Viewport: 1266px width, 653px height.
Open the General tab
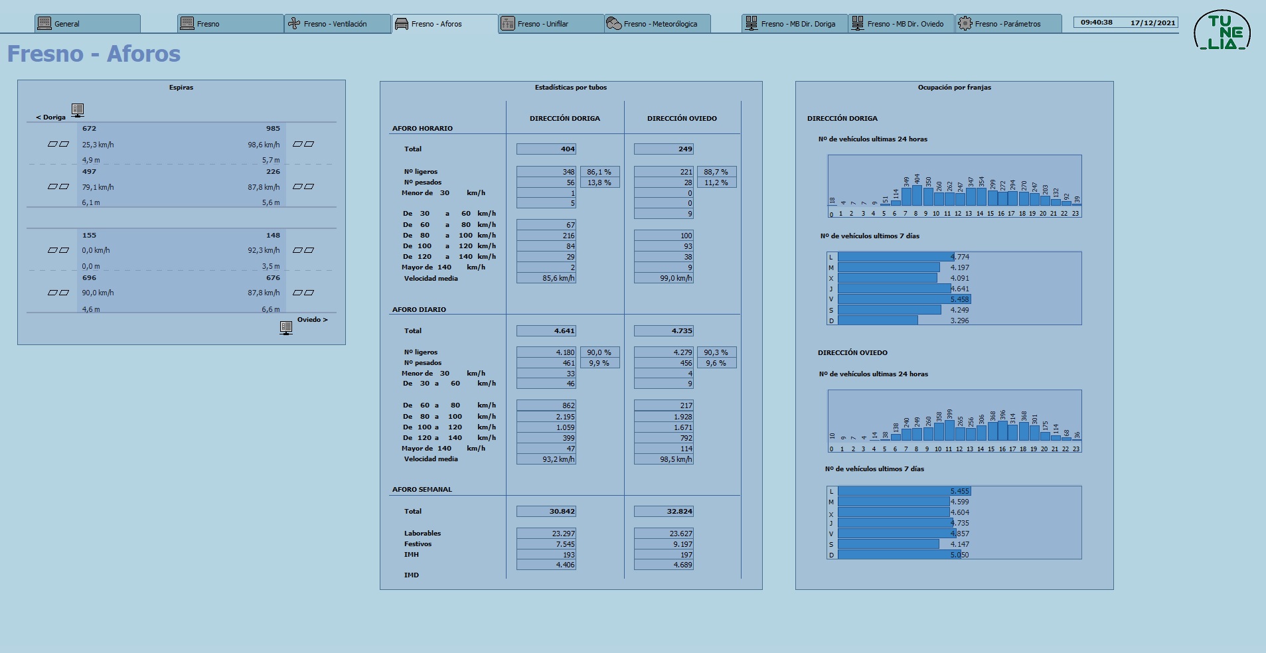(88, 23)
